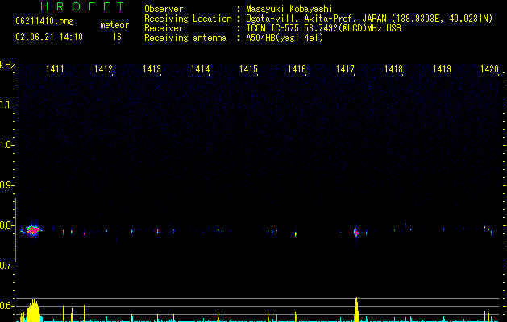Image resolution: width=507 pixels, height=322 pixels.
Task: Click the ICOM IC-575 receiver value
Action: (x=323, y=28)
